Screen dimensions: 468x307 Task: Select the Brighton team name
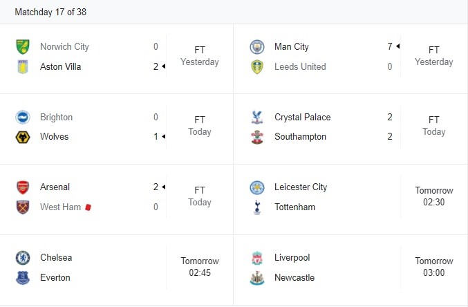click(57, 117)
